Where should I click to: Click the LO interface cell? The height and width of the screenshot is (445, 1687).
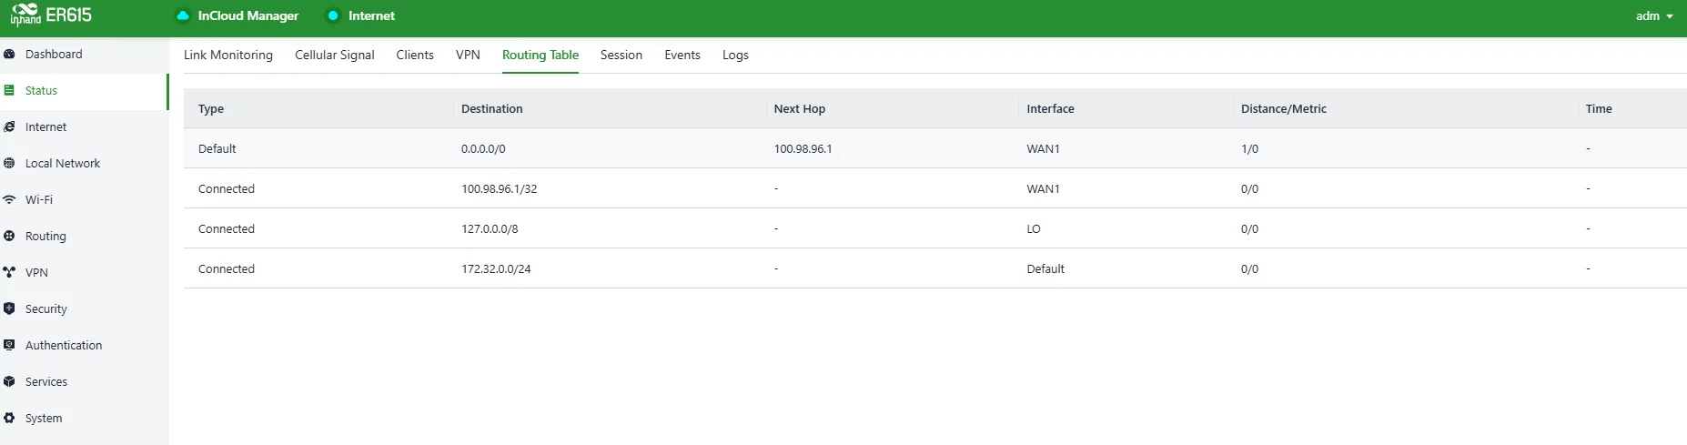1034,228
